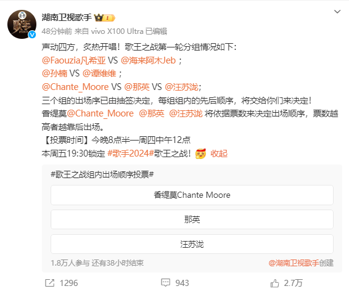Screen dimensions: 349x294
Task: Click the 湖南卫视歌手 profile avatar
Action: point(22,24)
